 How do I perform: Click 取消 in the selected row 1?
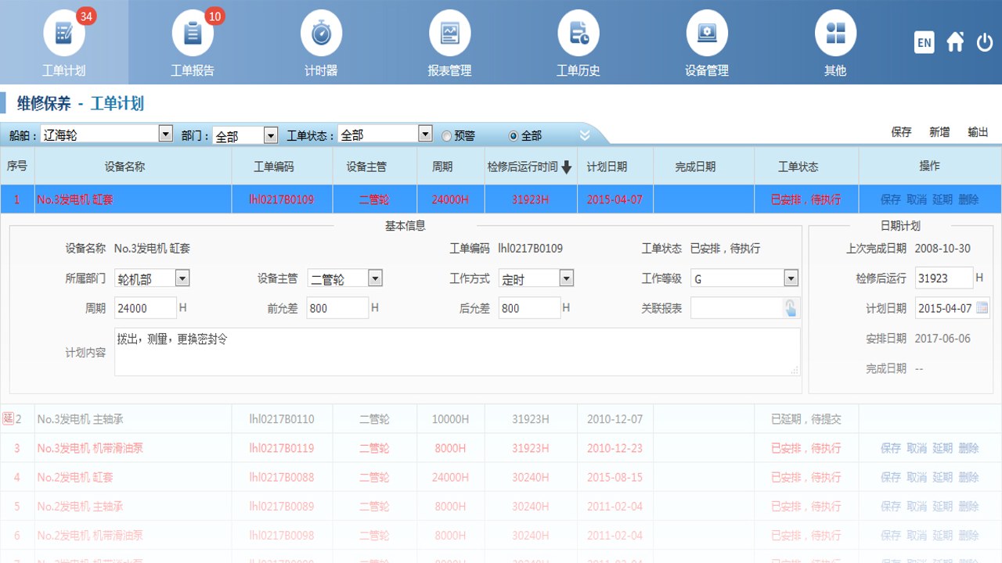click(917, 199)
